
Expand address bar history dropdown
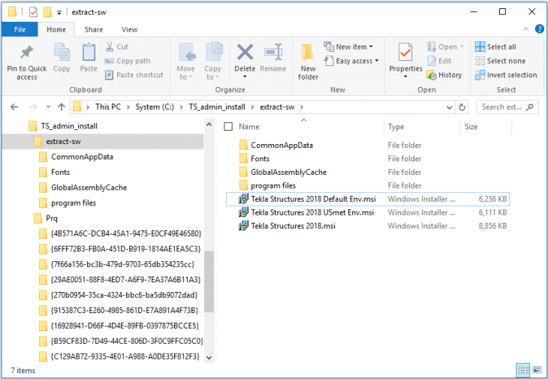pos(450,107)
